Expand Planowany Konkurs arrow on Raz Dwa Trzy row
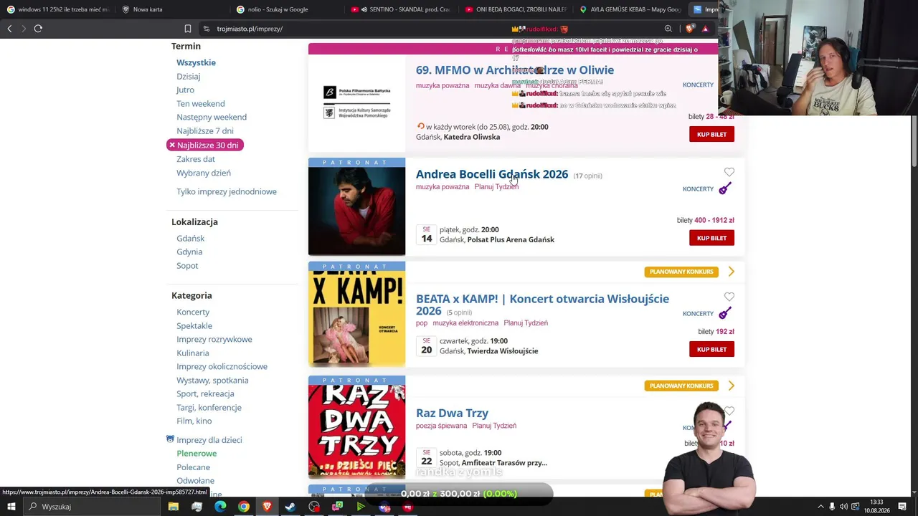918x516 pixels. 731,386
